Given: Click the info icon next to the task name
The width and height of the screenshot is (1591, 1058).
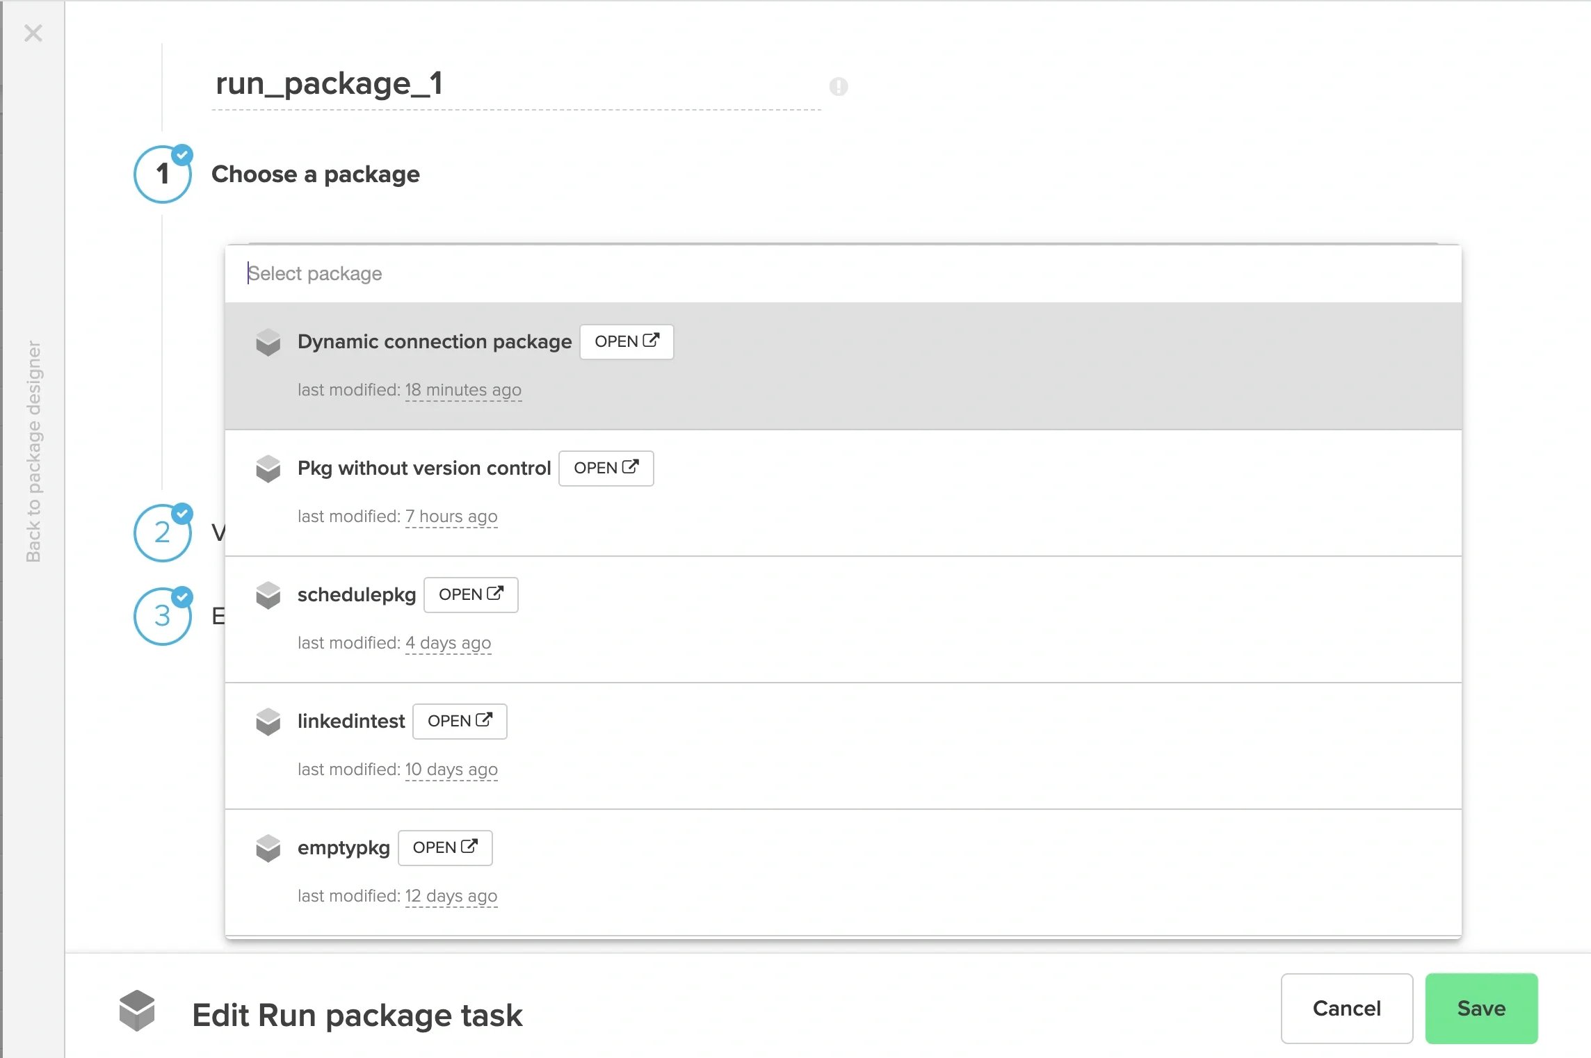Looking at the screenshot, I should tap(839, 86).
